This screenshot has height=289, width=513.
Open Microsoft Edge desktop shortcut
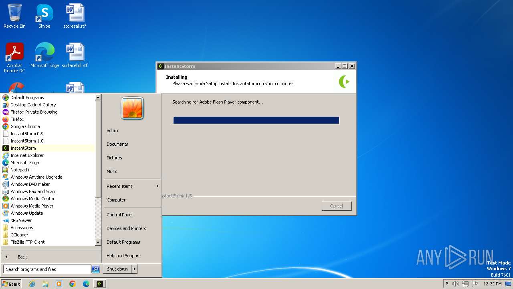click(44, 55)
